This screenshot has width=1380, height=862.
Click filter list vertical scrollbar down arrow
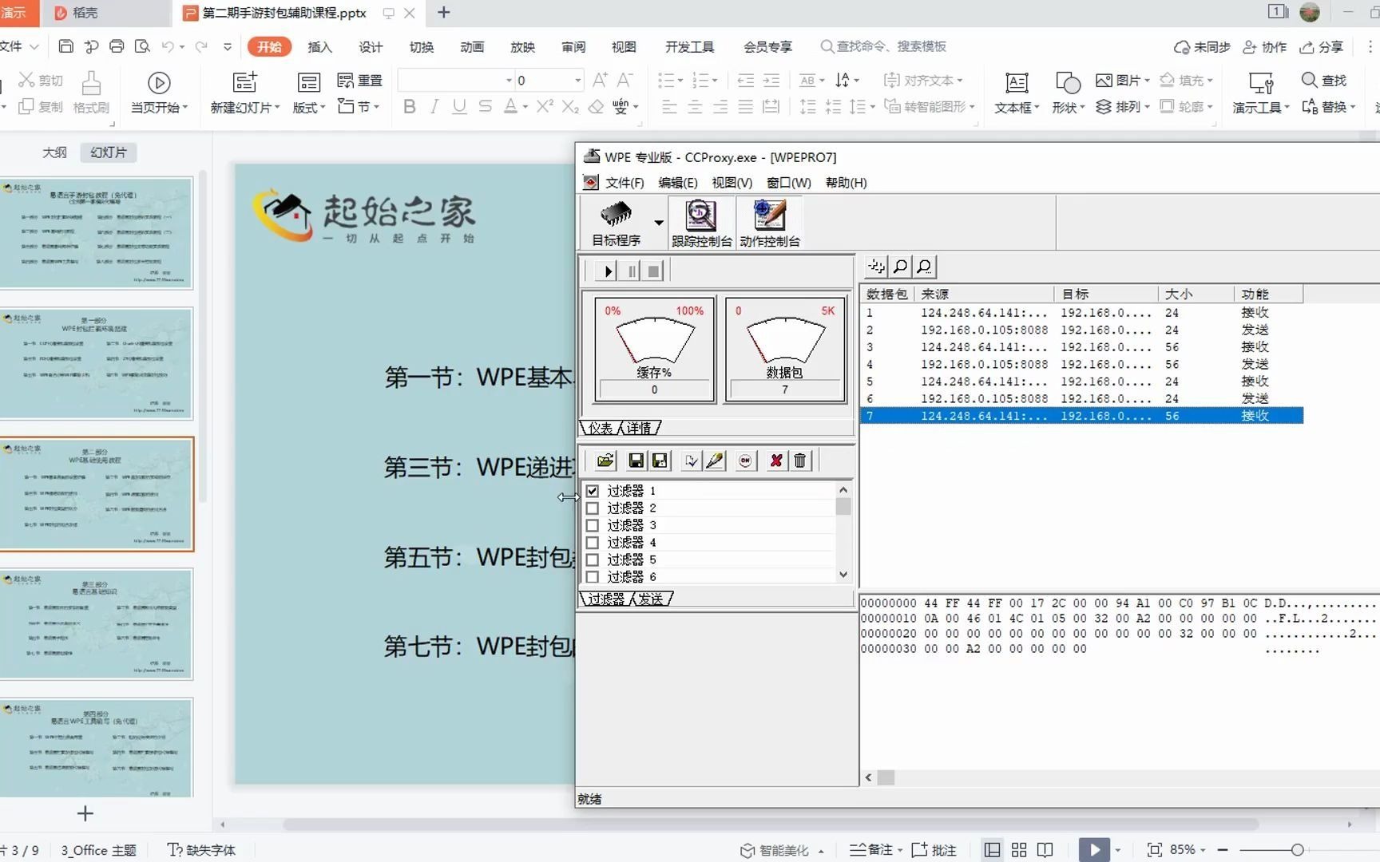(x=843, y=575)
